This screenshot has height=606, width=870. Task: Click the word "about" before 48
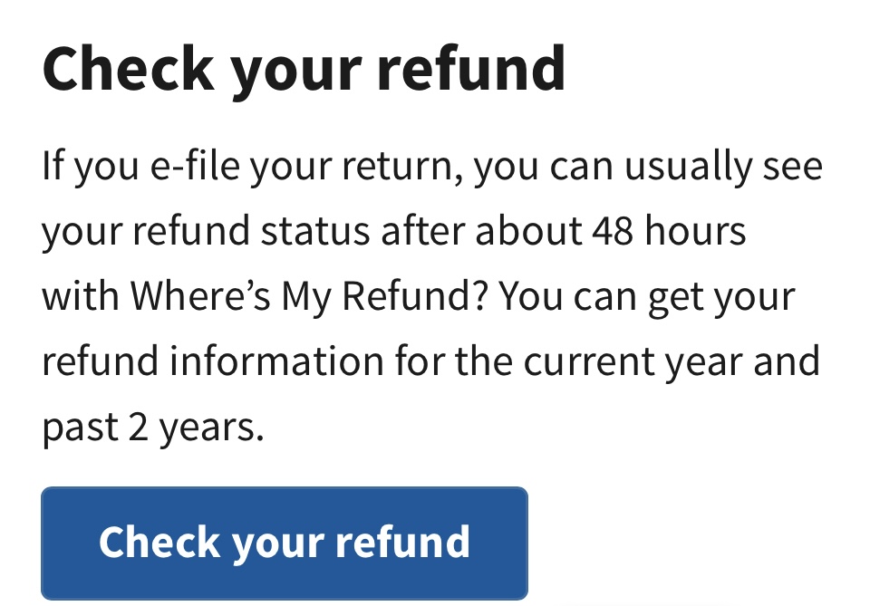click(x=527, y=231)
